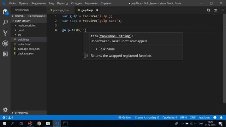
Task: Show hidden system tray icons
Action: tap(183, 123)
